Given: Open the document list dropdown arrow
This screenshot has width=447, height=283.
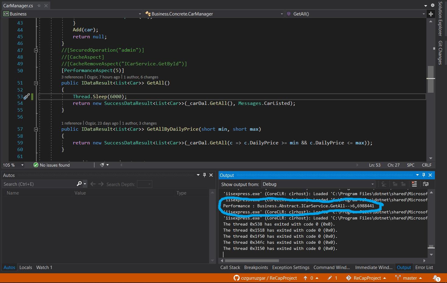Looking at the screenshot, I should point(425,6).
